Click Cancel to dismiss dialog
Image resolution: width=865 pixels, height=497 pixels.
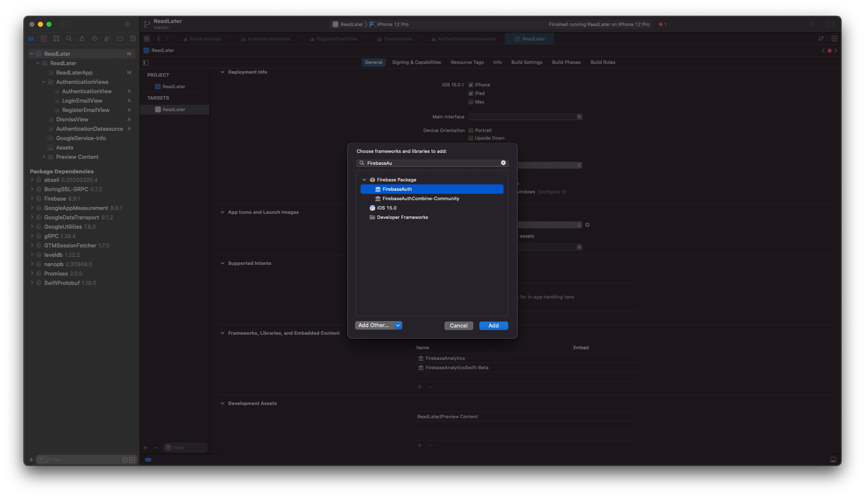pos(459,325)
